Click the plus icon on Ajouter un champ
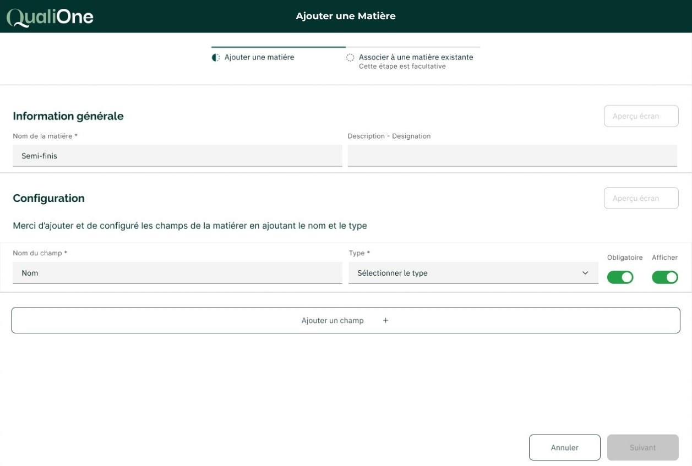Image resolution: width=692 pixels, height=466 pixels. pyautogui.click(x=385, y=320)
